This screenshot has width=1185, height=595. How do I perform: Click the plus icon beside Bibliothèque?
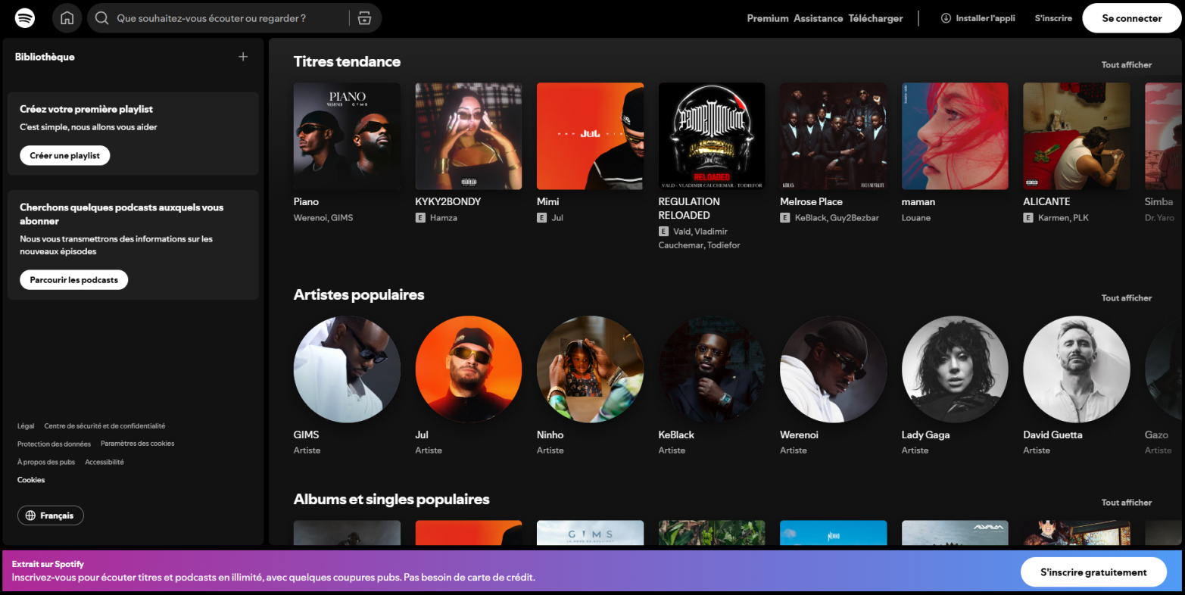tap(243, 57)
